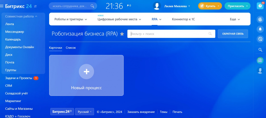Focus employee search field in header

pos(73,6)
